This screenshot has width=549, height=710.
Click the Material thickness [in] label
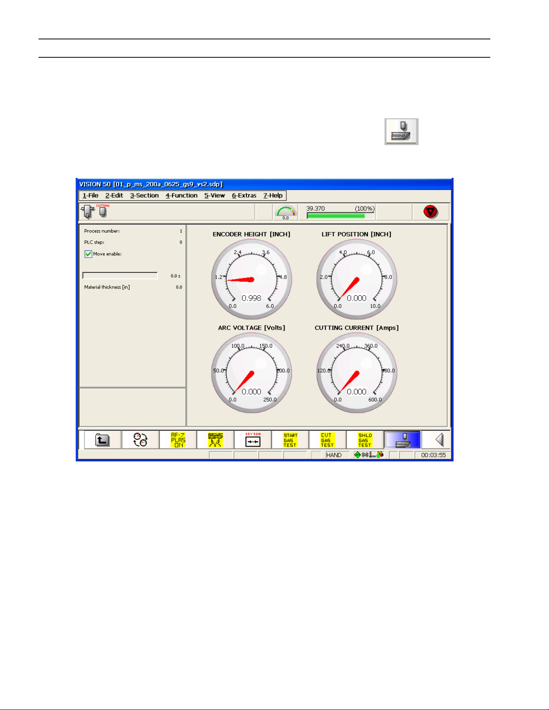click(107, 287)
